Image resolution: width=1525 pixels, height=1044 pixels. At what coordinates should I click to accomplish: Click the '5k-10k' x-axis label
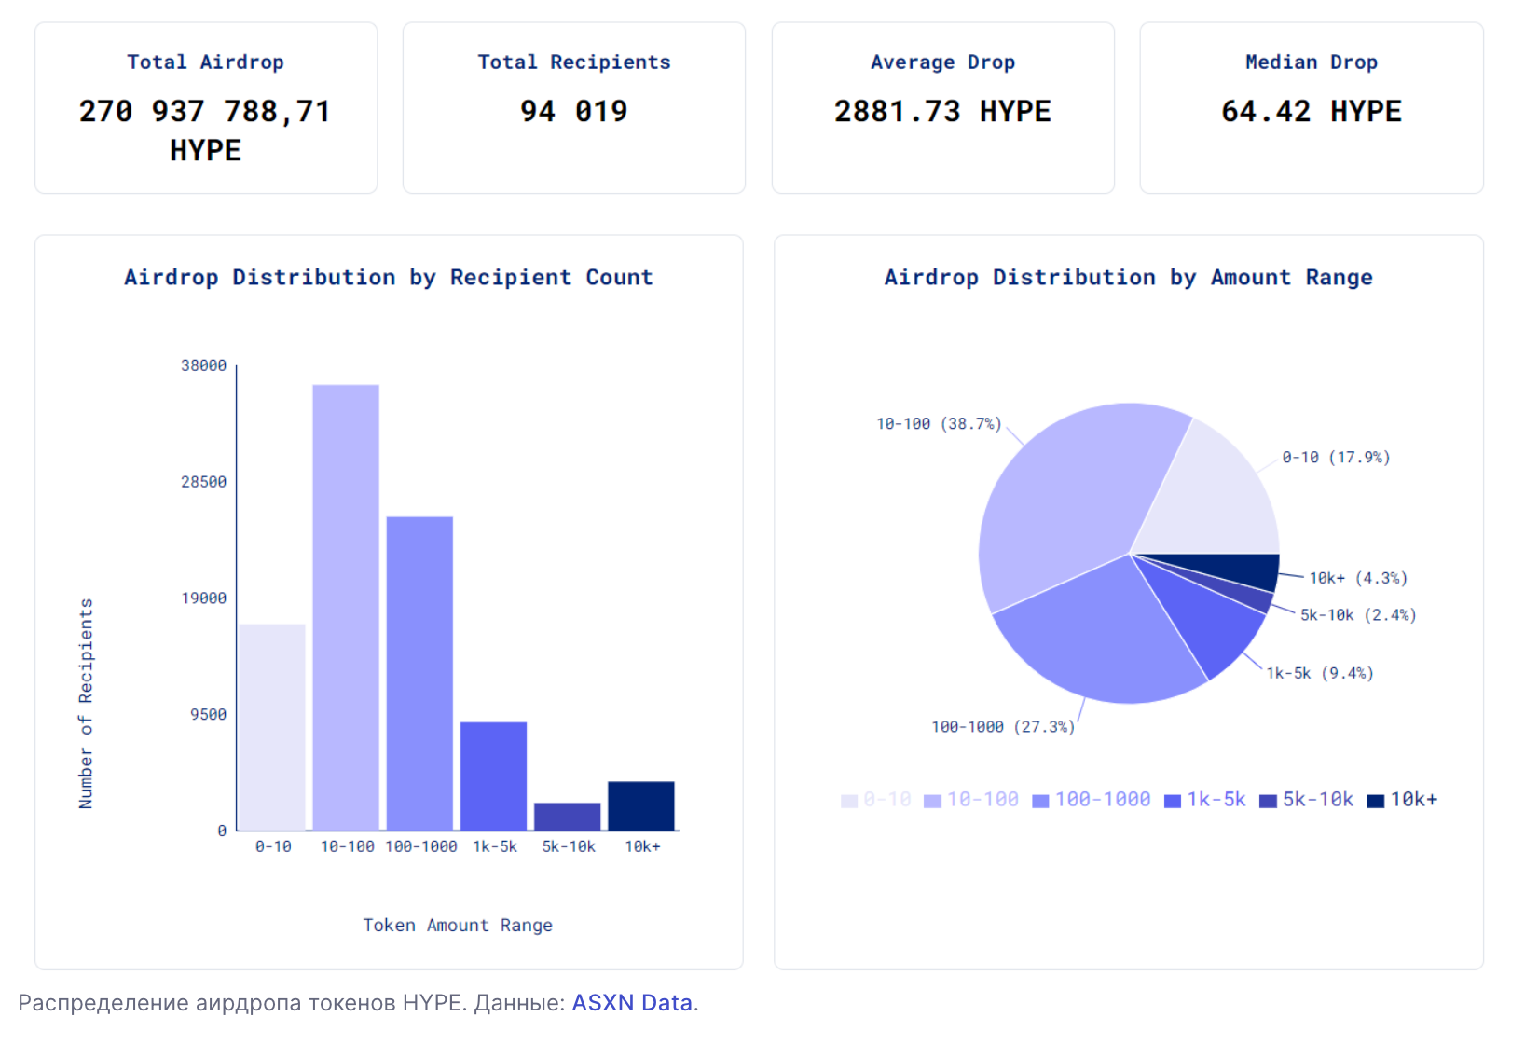569,846
